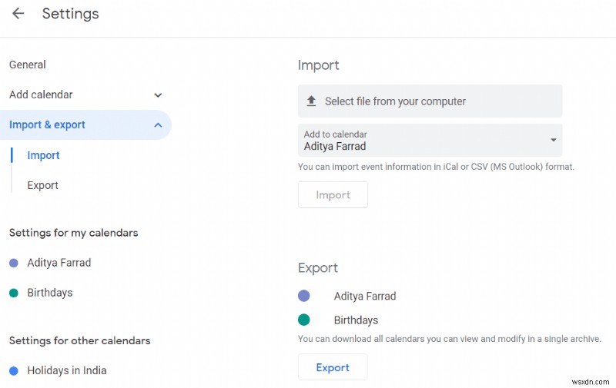Click the single archive download note

click(450, 339)
